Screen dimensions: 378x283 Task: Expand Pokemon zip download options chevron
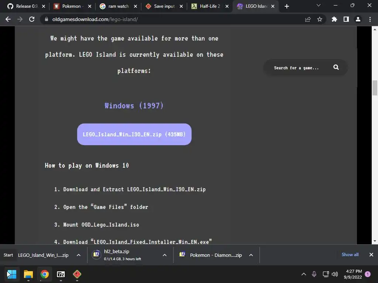pos(251,255)
